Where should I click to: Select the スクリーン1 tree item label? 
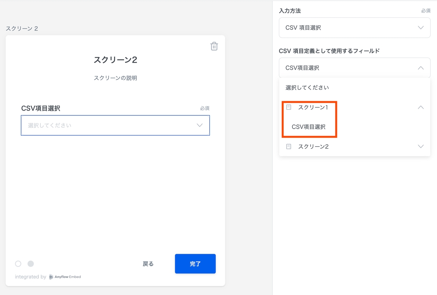(313, 107)
